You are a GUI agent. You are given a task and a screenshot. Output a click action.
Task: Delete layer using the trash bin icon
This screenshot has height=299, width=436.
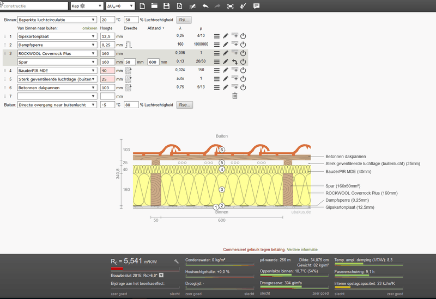[x=235, y=96]
